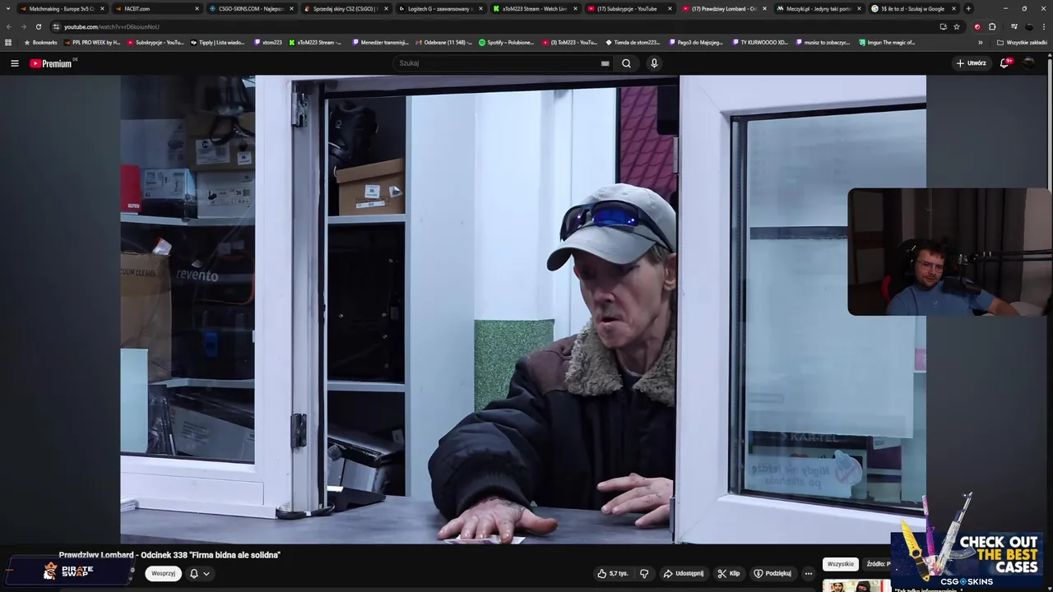
Task: Open Wszystkie zakładki folder
Action: tap(1021, 42)
